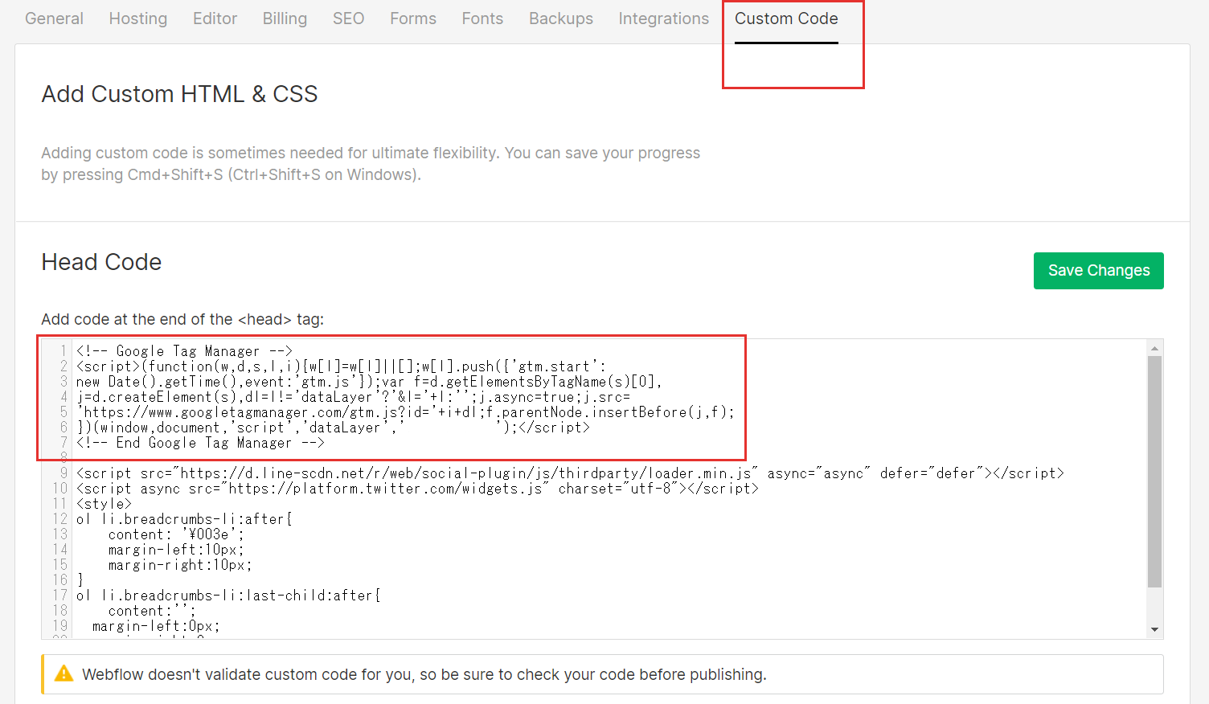Select the Custom Code tab
This screenshot has height=704, width=1209.
click(x=786, y=18)
